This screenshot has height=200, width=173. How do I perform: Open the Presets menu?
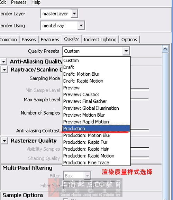[x=19, y=2]
